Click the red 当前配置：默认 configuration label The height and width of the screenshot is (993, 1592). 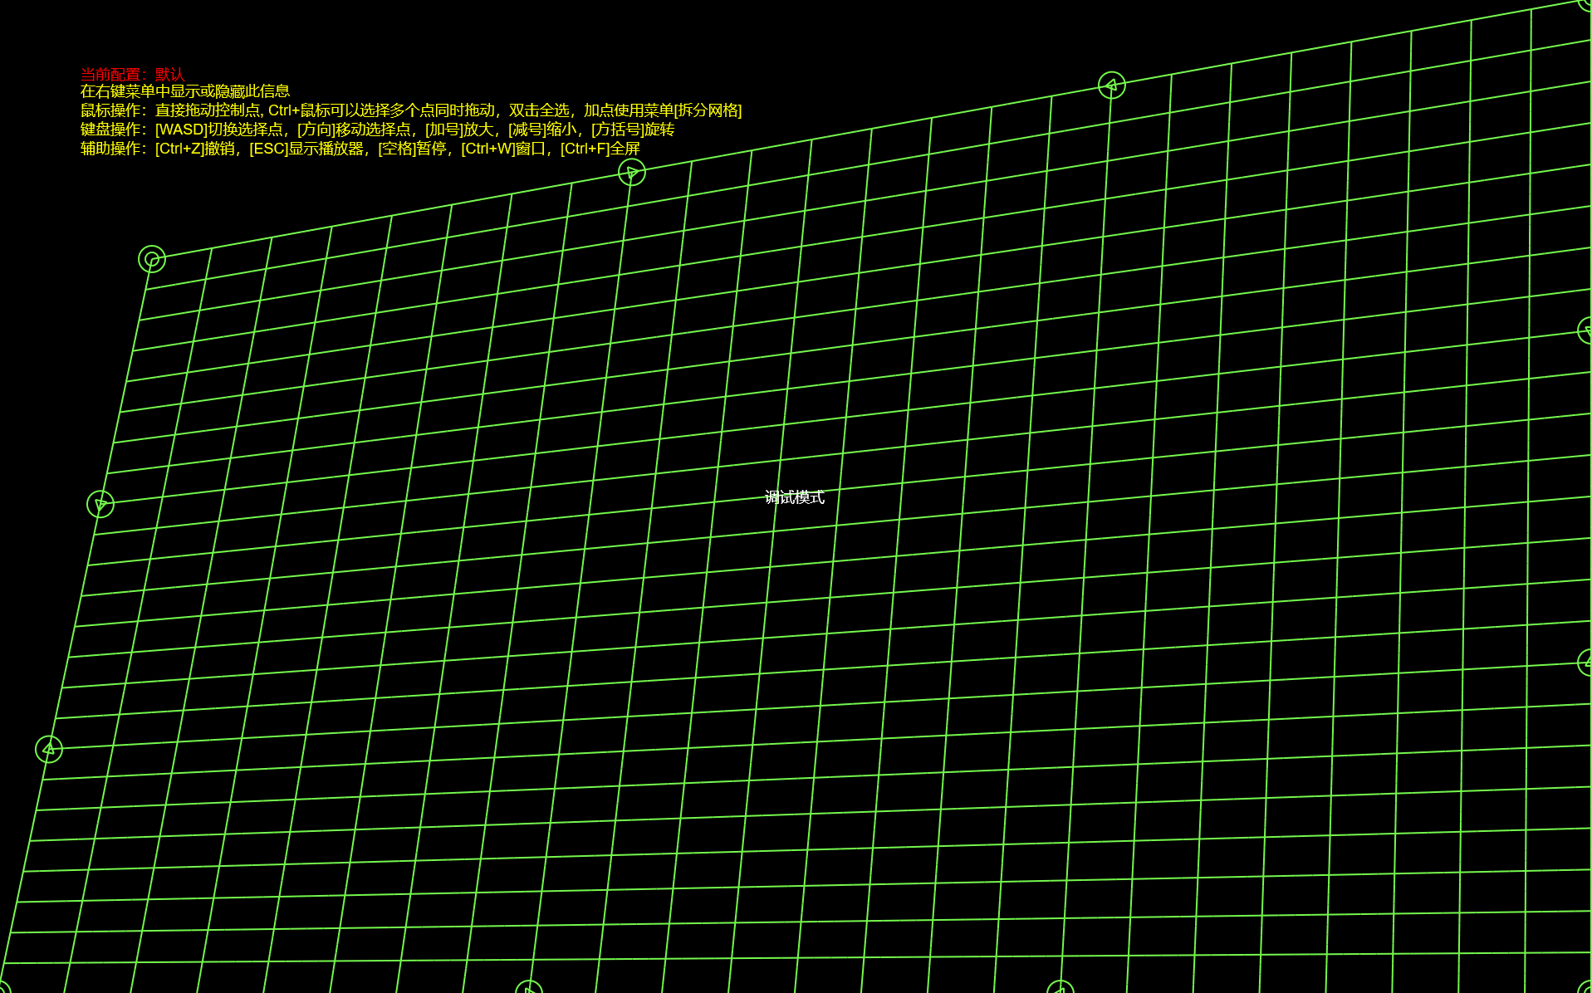point(132,74)
